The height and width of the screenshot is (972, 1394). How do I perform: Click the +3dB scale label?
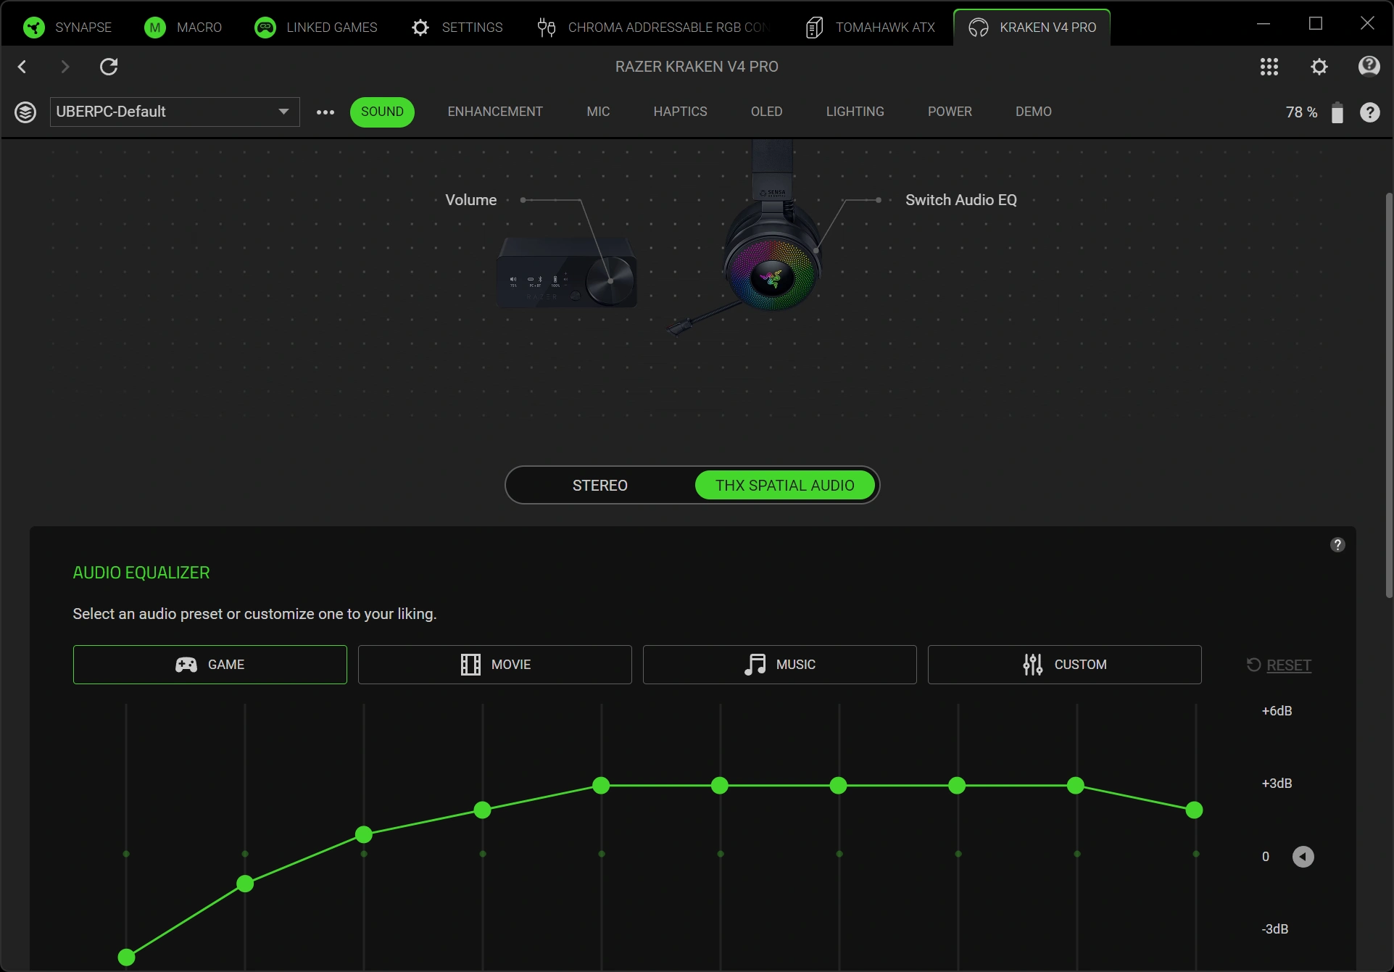(1277, 784)
